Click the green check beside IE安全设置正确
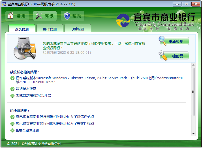This screenshot has height=148, width=203. click(x=12, y=130)
